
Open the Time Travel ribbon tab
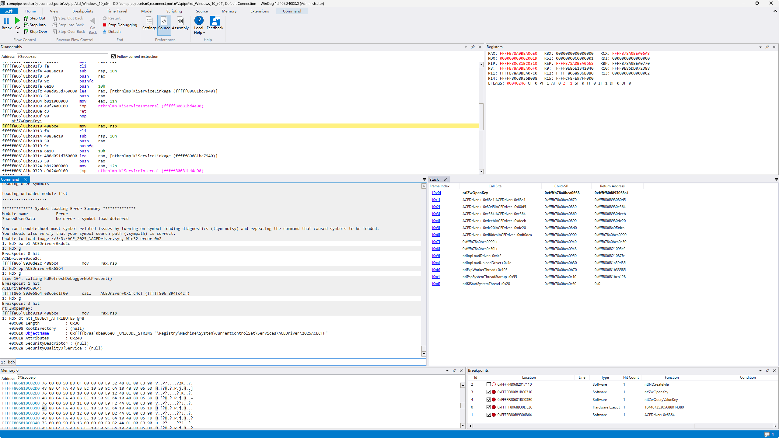(x=117, y=11)
